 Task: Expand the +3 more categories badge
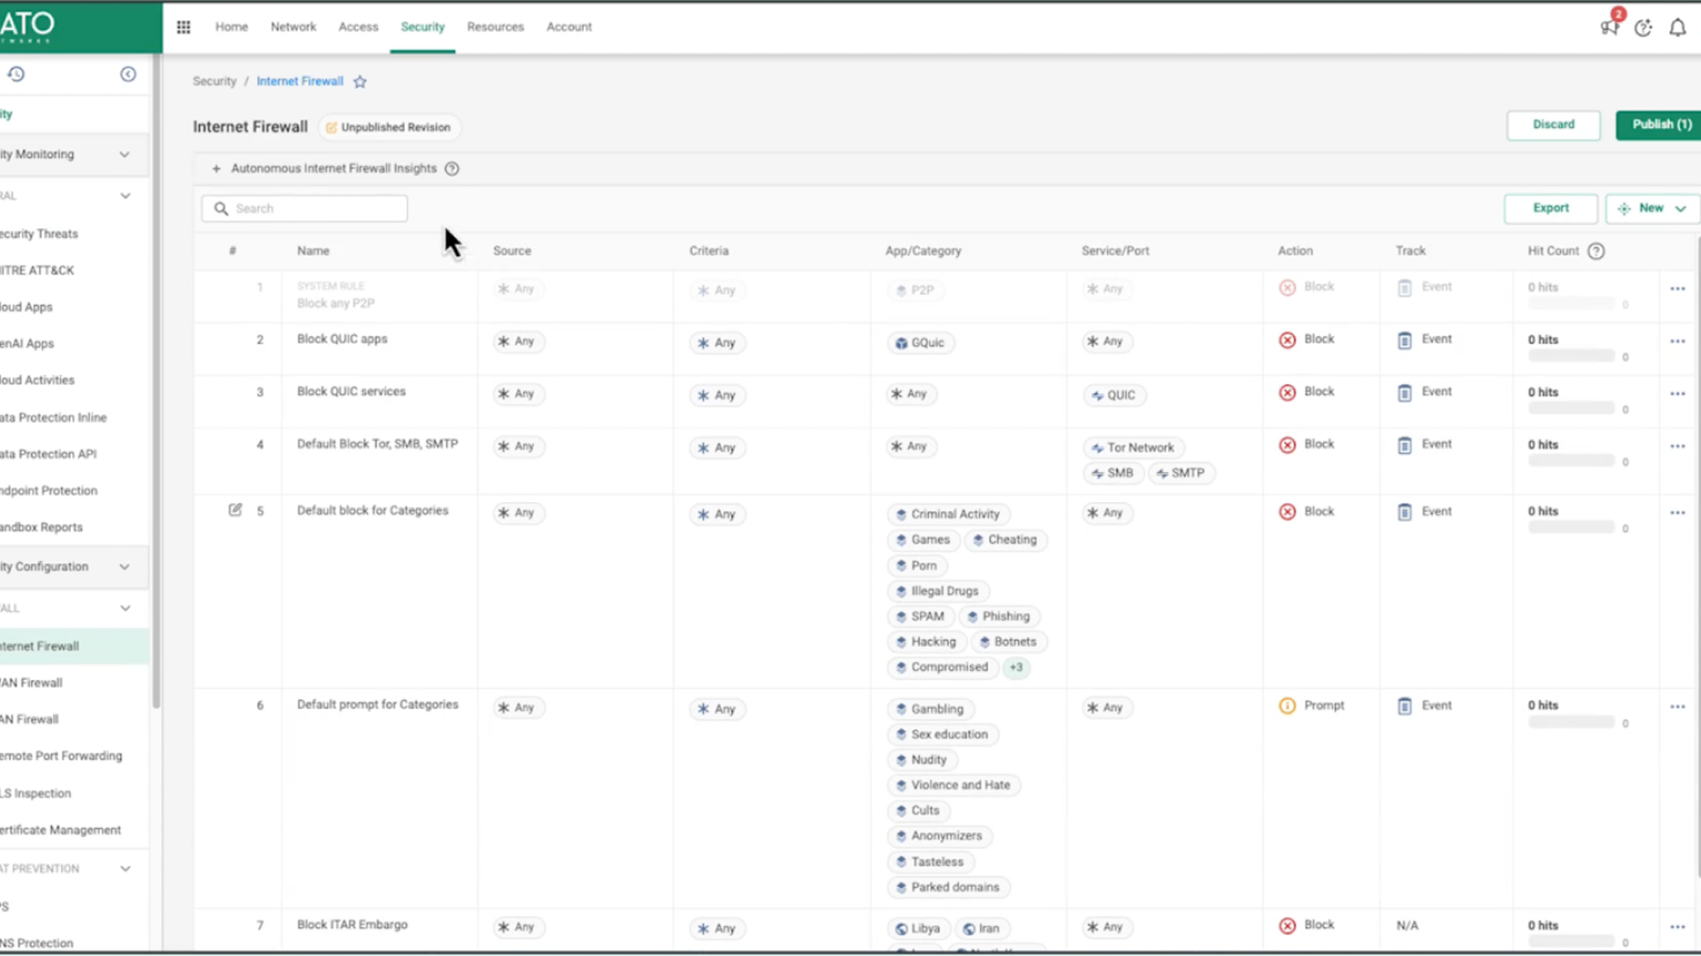1016,668
